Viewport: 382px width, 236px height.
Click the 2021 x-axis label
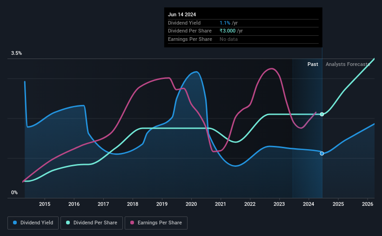coord(221,204)
